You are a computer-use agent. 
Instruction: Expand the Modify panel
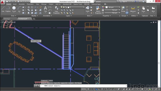35,16
